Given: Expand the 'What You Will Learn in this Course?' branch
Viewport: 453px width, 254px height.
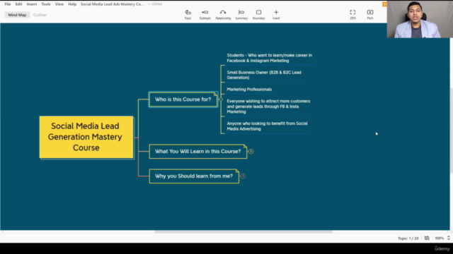Looking at the screenshot, I should pos(251,152).
